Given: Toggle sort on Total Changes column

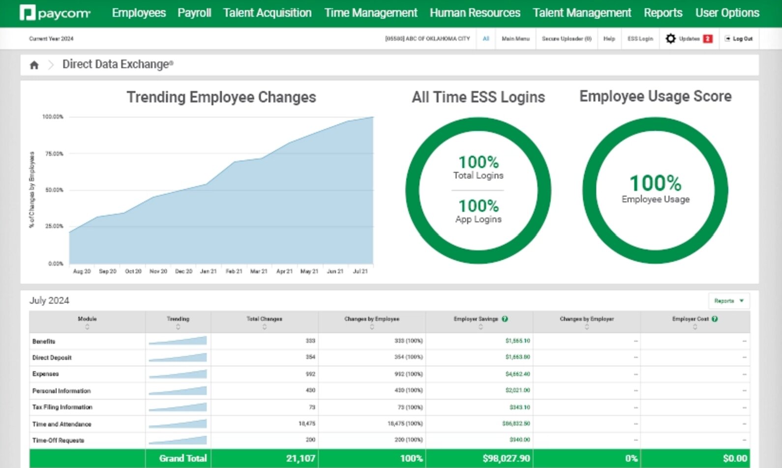Looking at the screenshot, I should [x=264, y=327].
